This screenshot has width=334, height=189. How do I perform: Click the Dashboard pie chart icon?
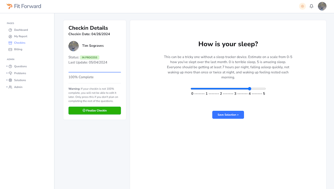point(10,30)
